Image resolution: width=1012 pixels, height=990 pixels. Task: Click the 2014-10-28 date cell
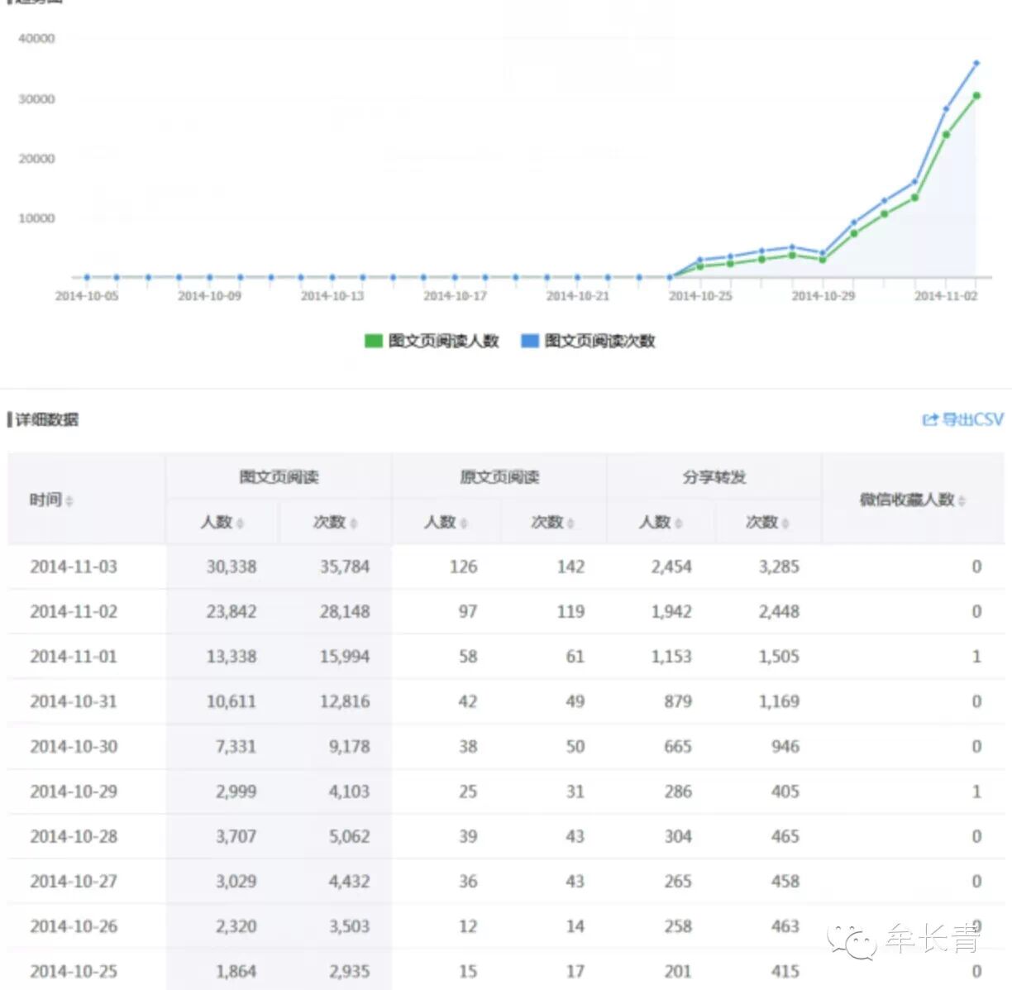pos(74,836)
